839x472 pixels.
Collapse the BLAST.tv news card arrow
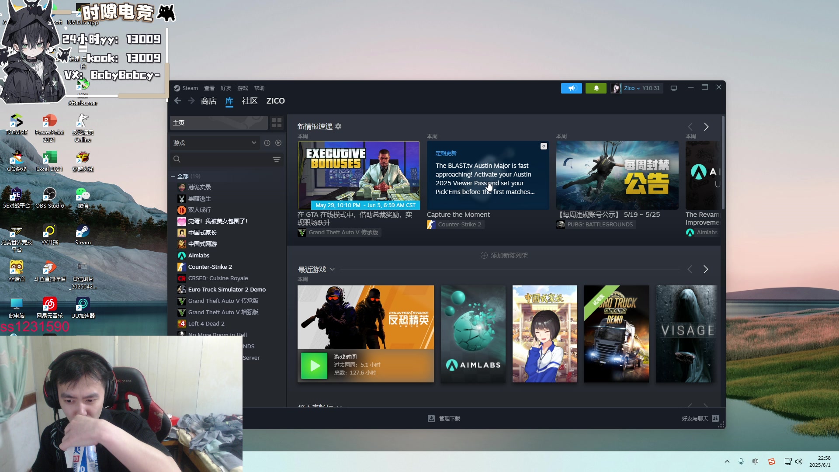544,146
